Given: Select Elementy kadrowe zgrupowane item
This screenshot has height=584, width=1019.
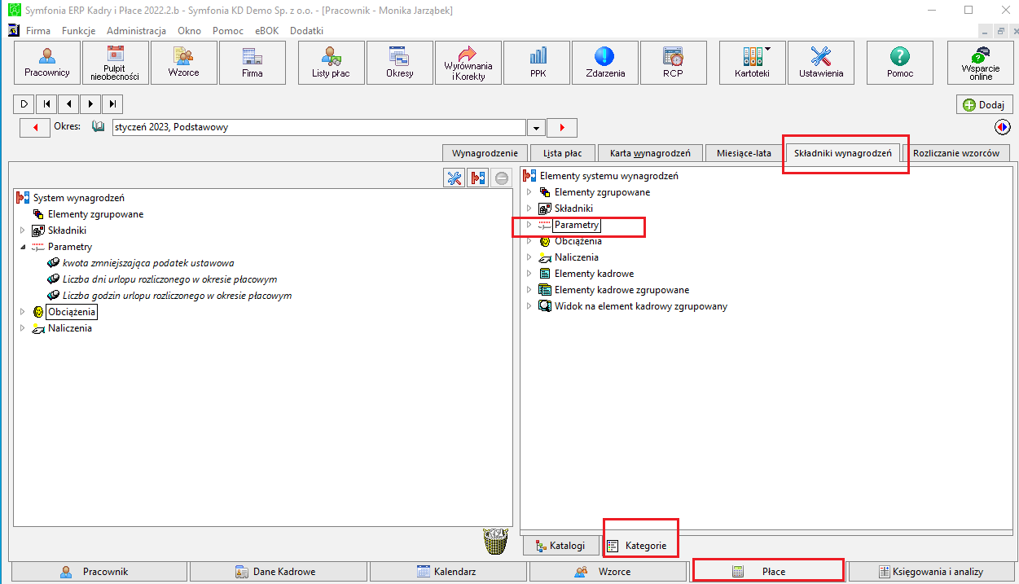Looking at the screenshot, I should (622, 290).
